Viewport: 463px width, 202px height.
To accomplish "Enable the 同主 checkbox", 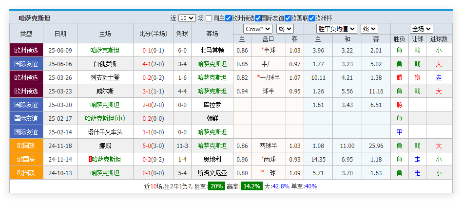I will tap(209, 18).
